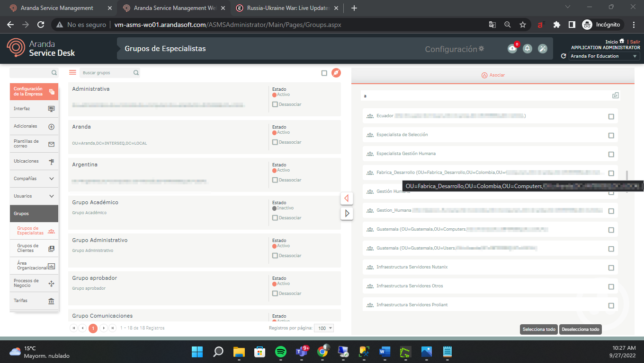Click the Salir logout link
Viewport: 644px width, 363px height.
click(x=635, y=42)
